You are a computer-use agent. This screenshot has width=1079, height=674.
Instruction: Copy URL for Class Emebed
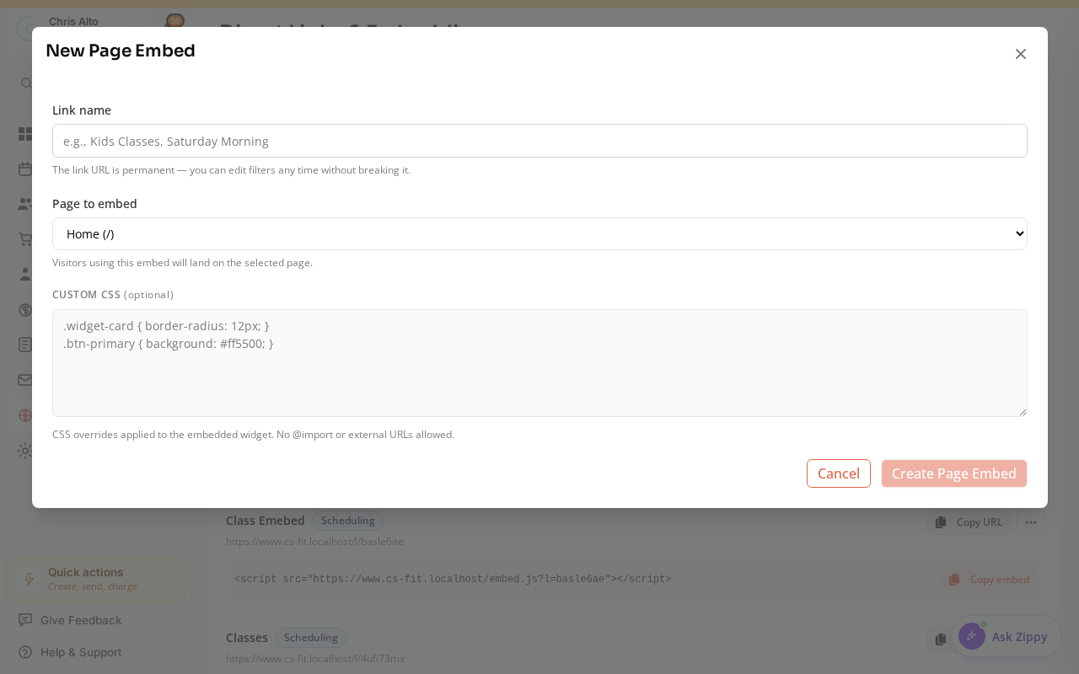(x=969, y=522)
